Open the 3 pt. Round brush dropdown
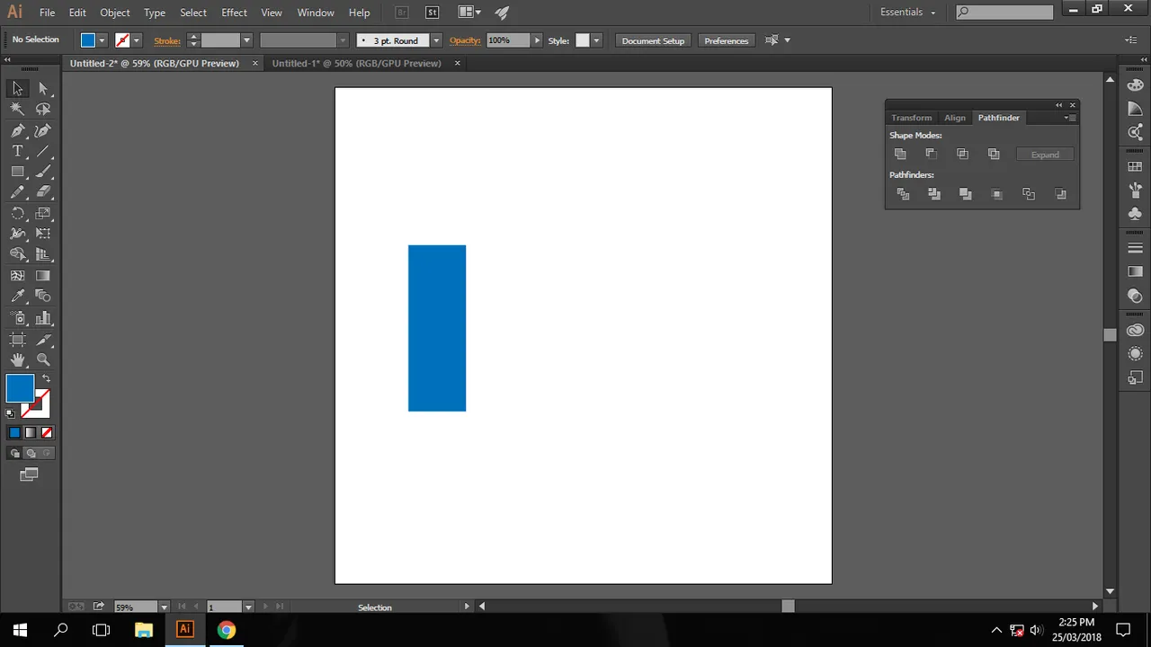 click(x=436, y=40)
